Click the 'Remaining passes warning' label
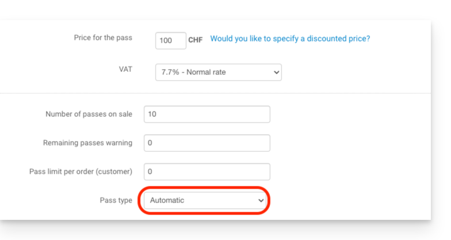451x240 pixels. coord(87,143)
